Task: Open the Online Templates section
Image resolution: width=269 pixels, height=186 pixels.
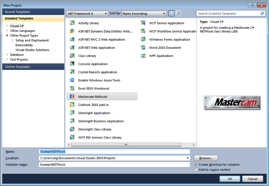Action: [x=33, y=67]
